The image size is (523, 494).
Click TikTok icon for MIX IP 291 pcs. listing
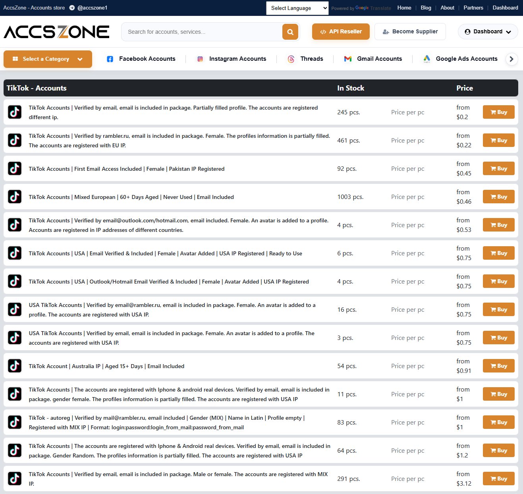[15, 479]
